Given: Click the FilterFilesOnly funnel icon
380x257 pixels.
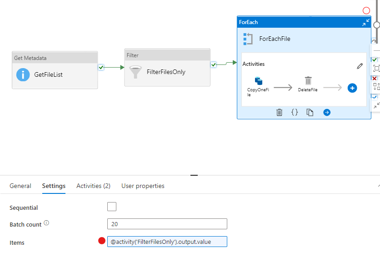Looking at the screenshot, I should pyautogui.click(x=135, y=72).
